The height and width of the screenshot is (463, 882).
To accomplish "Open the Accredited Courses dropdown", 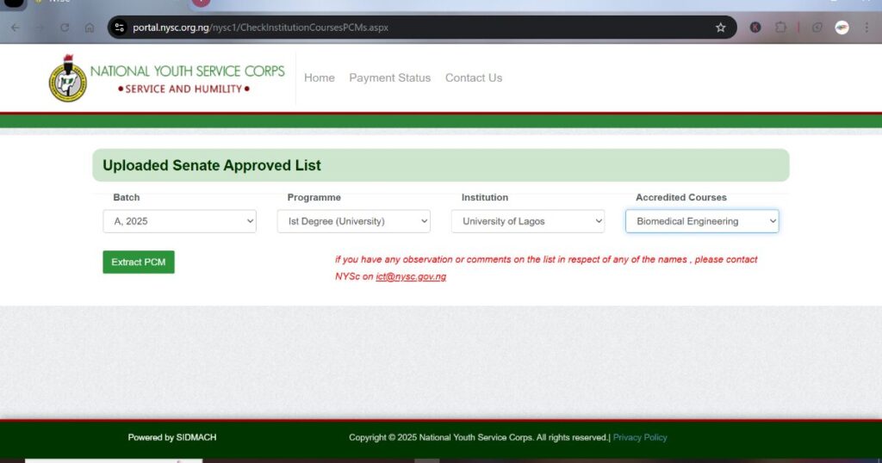I will click(701, 221).
